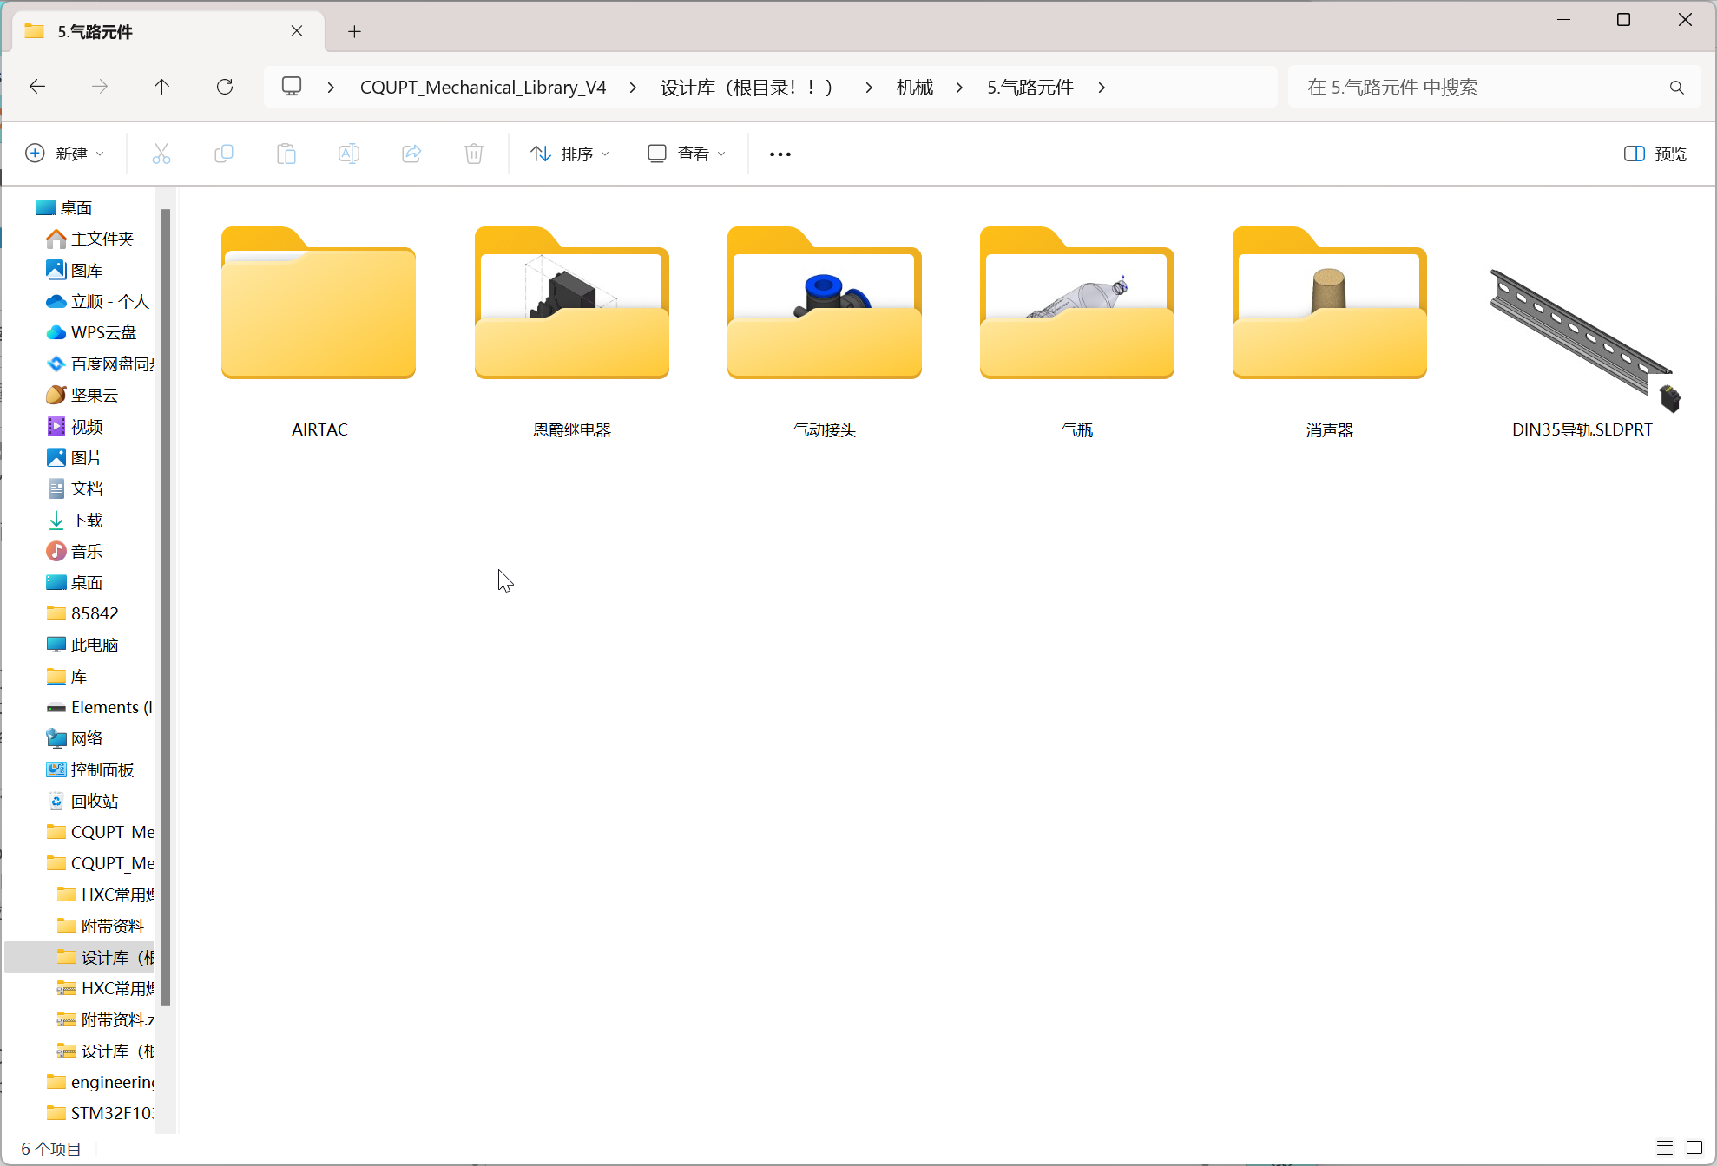The image size is (1717, 1166).
Task: Toggle the Preview pane
Action: (x=1655, y=154)
